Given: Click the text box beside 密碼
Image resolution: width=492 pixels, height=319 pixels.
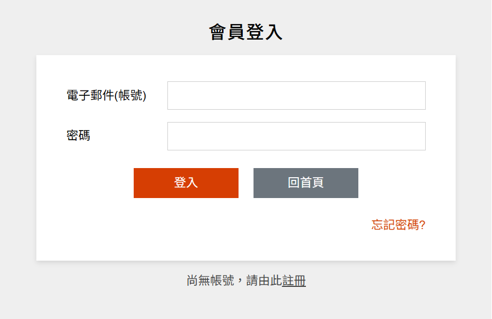Looking at the screenshot, I should pos(296,136).
